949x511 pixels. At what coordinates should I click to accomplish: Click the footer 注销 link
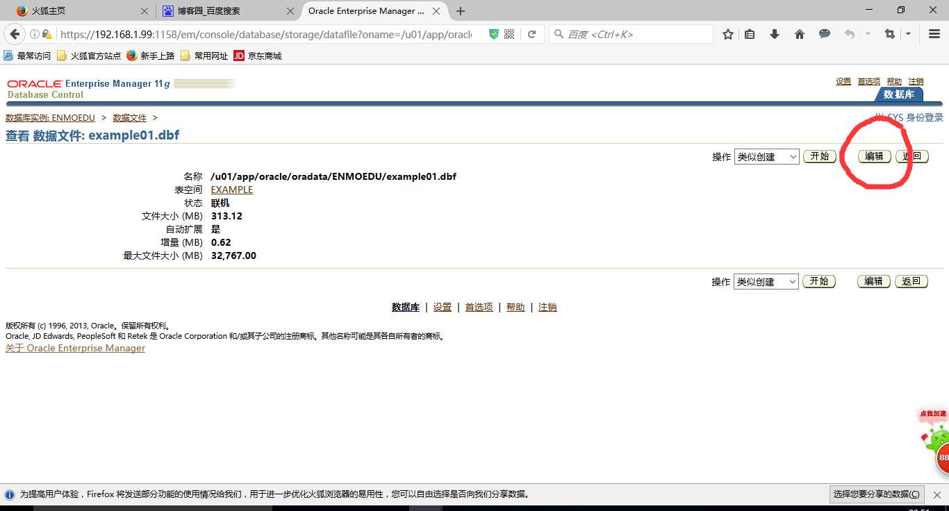coord(547,307)
